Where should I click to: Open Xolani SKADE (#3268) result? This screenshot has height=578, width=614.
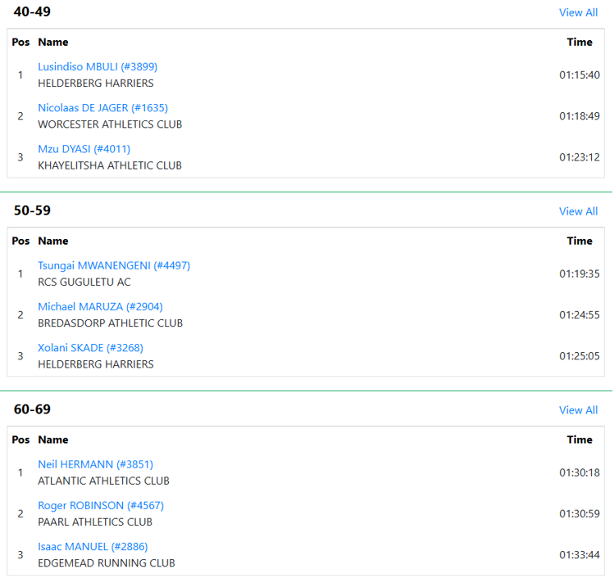tap(90, 348)
